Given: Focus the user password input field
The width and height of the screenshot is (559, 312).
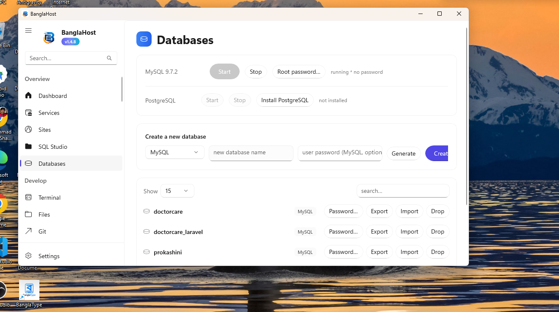Looking at the screenshot, I should 340,153.
